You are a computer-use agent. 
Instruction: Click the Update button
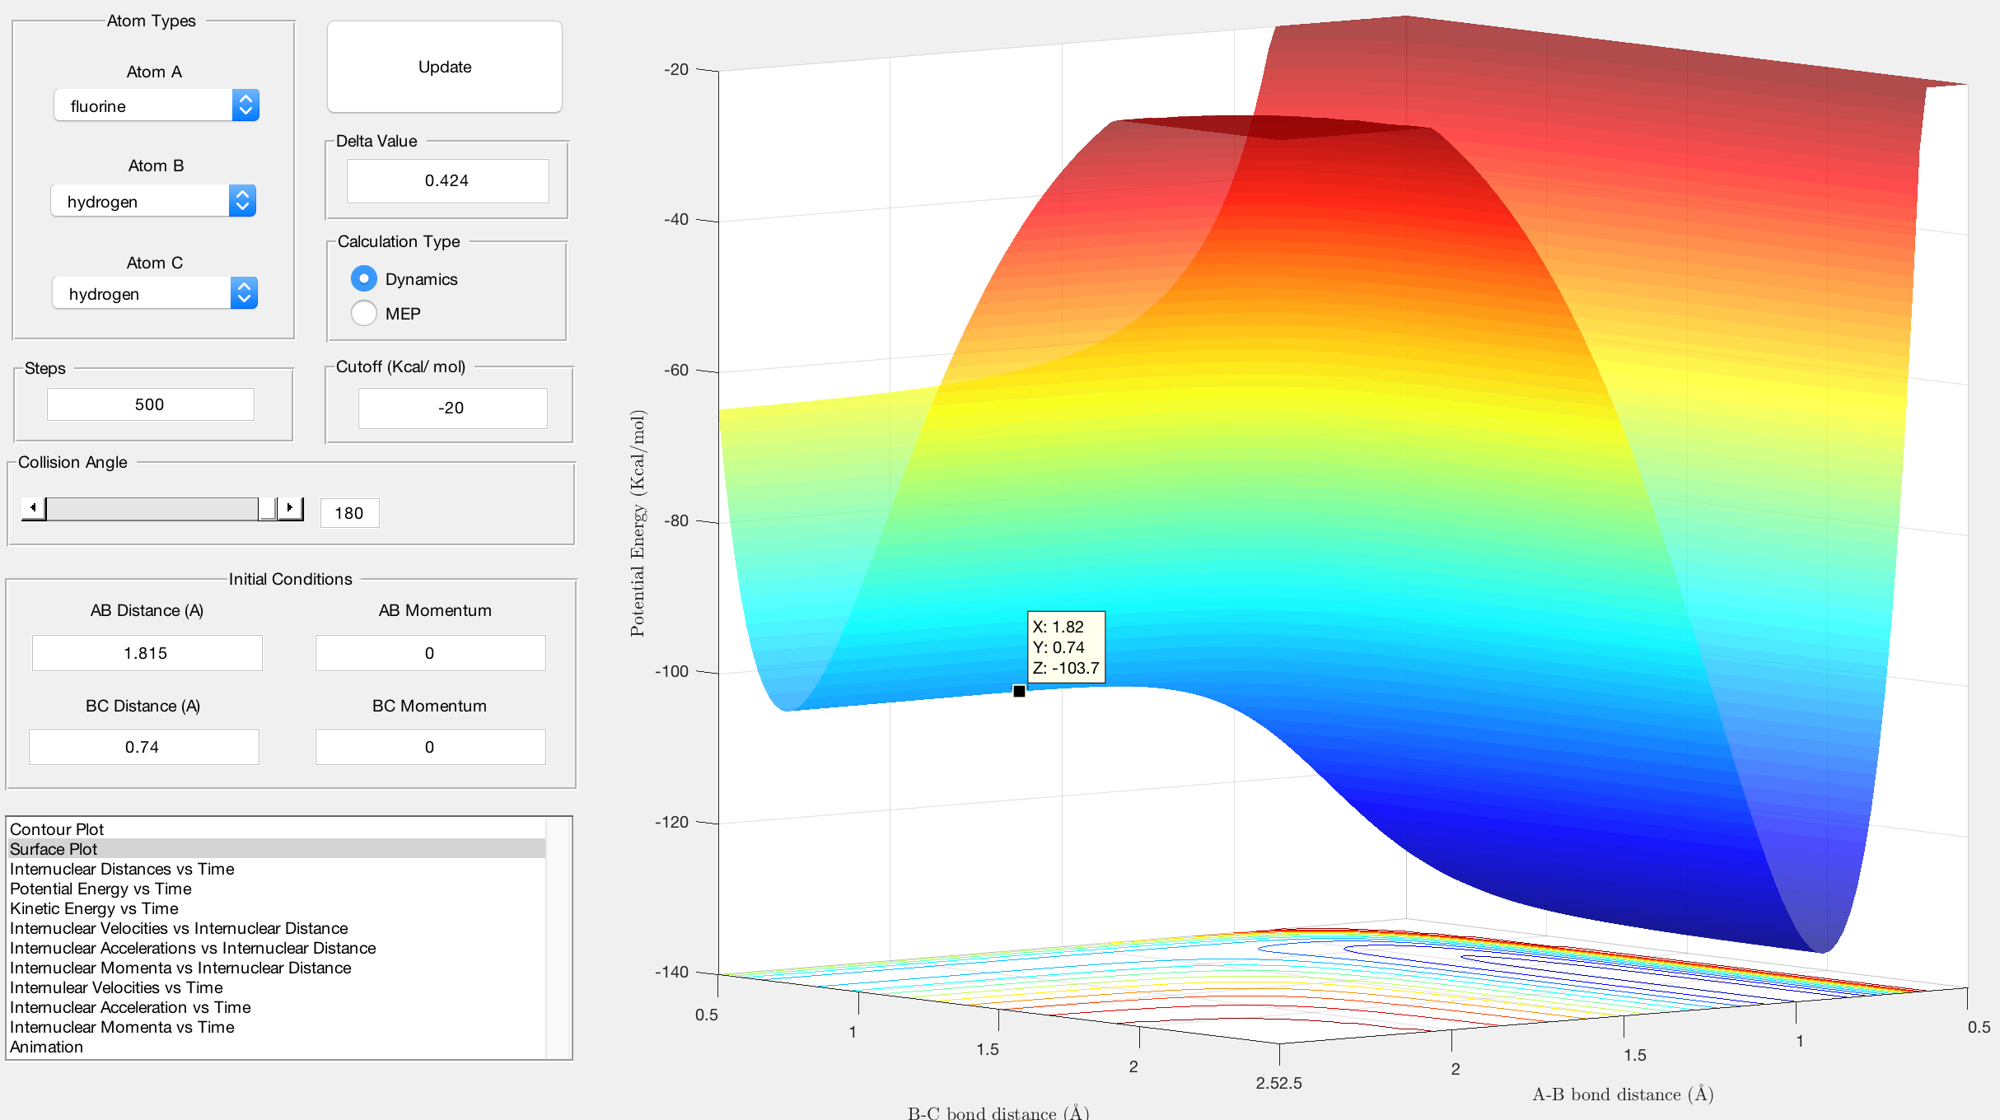tap(445, 67)
